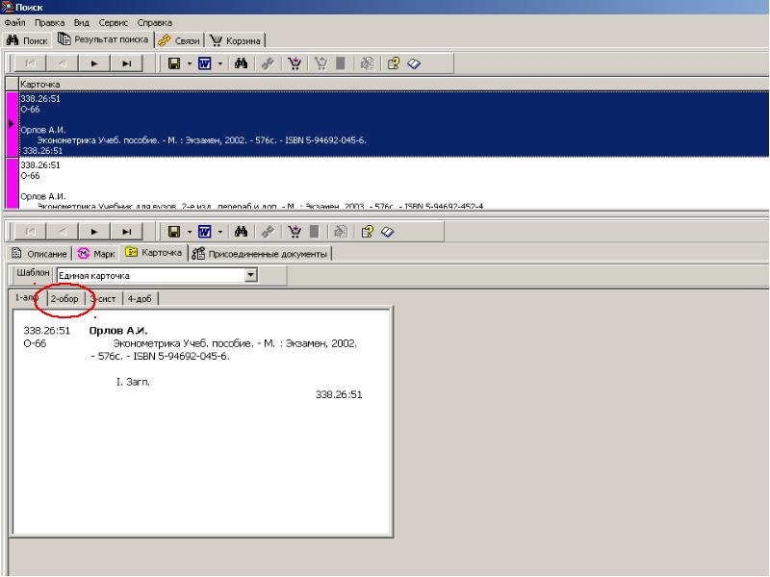This screenshot has width=770, height=577.
Task: Add to cart icon in lower toolbar
Action: [x=295, y=232]
